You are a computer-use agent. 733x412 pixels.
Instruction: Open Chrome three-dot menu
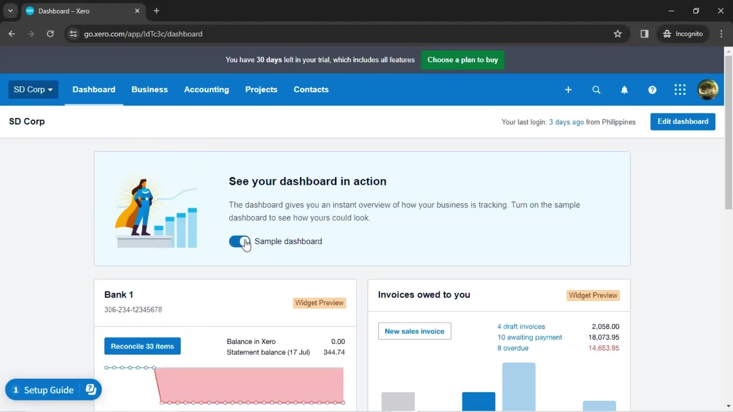[x=721, y=34]
